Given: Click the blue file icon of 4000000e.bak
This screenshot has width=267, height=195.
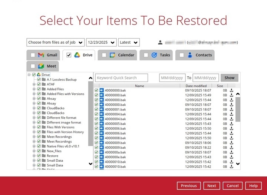Looking at the screenshot, I should 102,157.
